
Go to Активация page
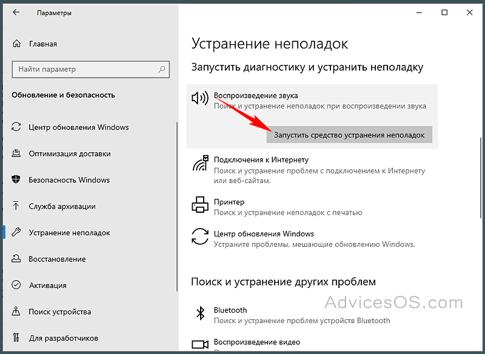[48, 286]
